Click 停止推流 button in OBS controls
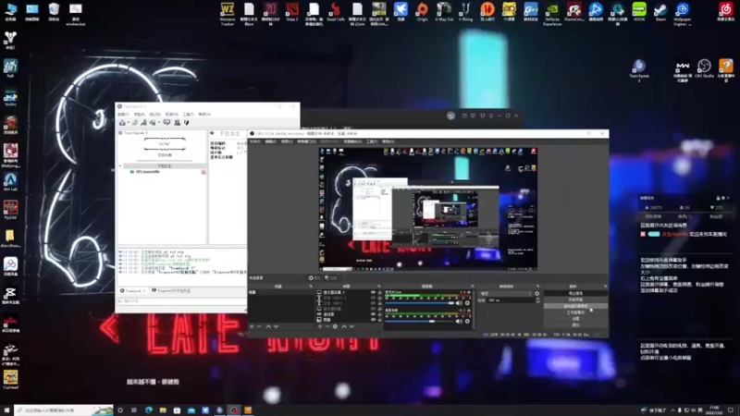Image resolution: width=740 pixels, height=416 pixels. coord(575,293)
